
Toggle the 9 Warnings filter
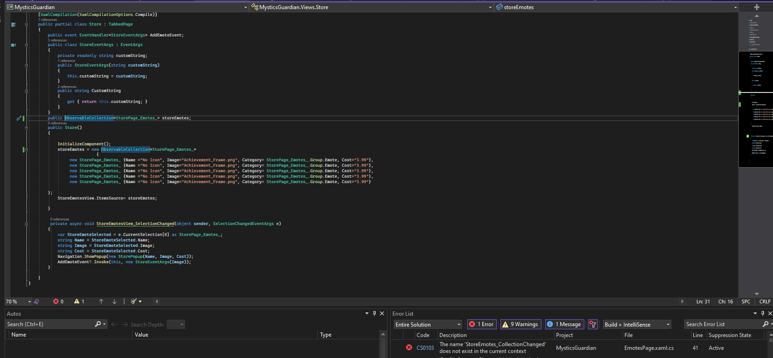[x=521, y=324]
